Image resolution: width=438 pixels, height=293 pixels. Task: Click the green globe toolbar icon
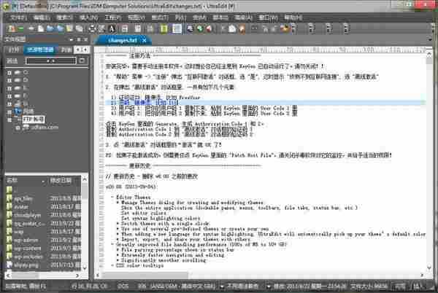(199, 28)
